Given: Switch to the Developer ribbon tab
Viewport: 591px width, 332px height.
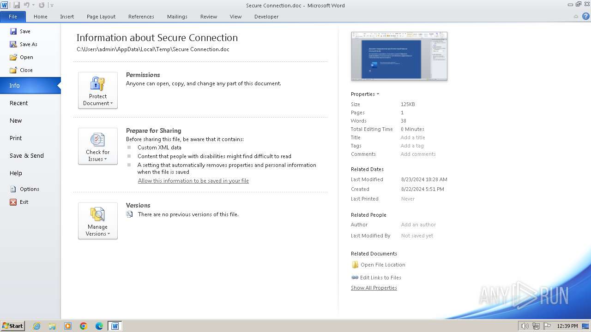Looking at the screenshot, I should (266, 17).
